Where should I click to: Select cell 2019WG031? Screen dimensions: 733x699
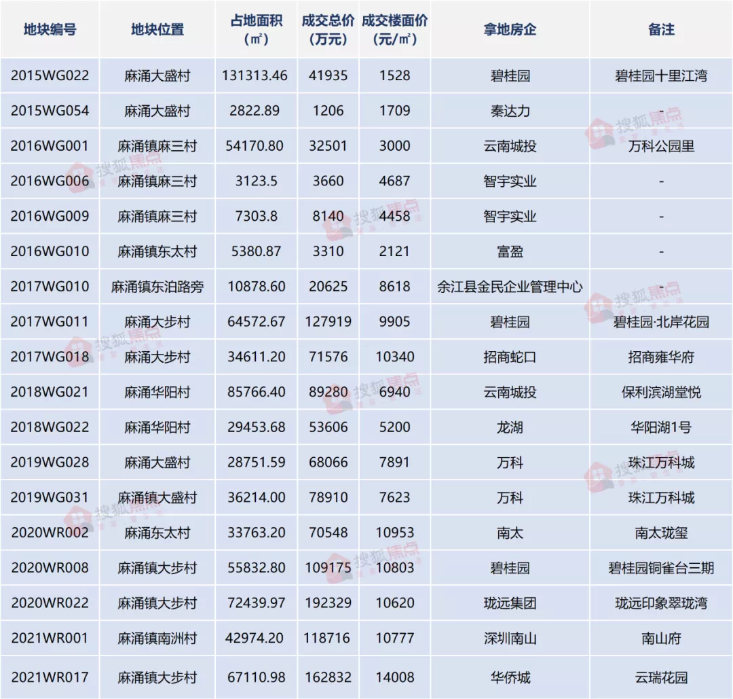(50, 497)
